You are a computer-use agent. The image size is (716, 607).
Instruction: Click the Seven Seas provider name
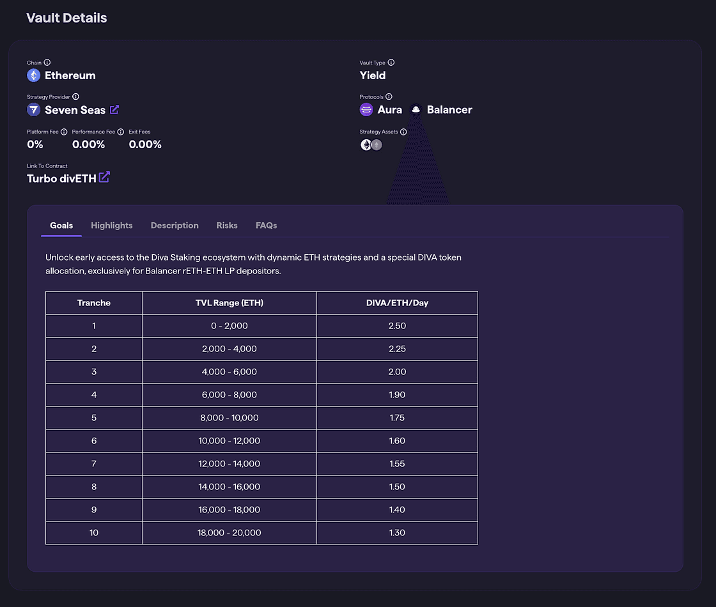[x=75, y=110]
